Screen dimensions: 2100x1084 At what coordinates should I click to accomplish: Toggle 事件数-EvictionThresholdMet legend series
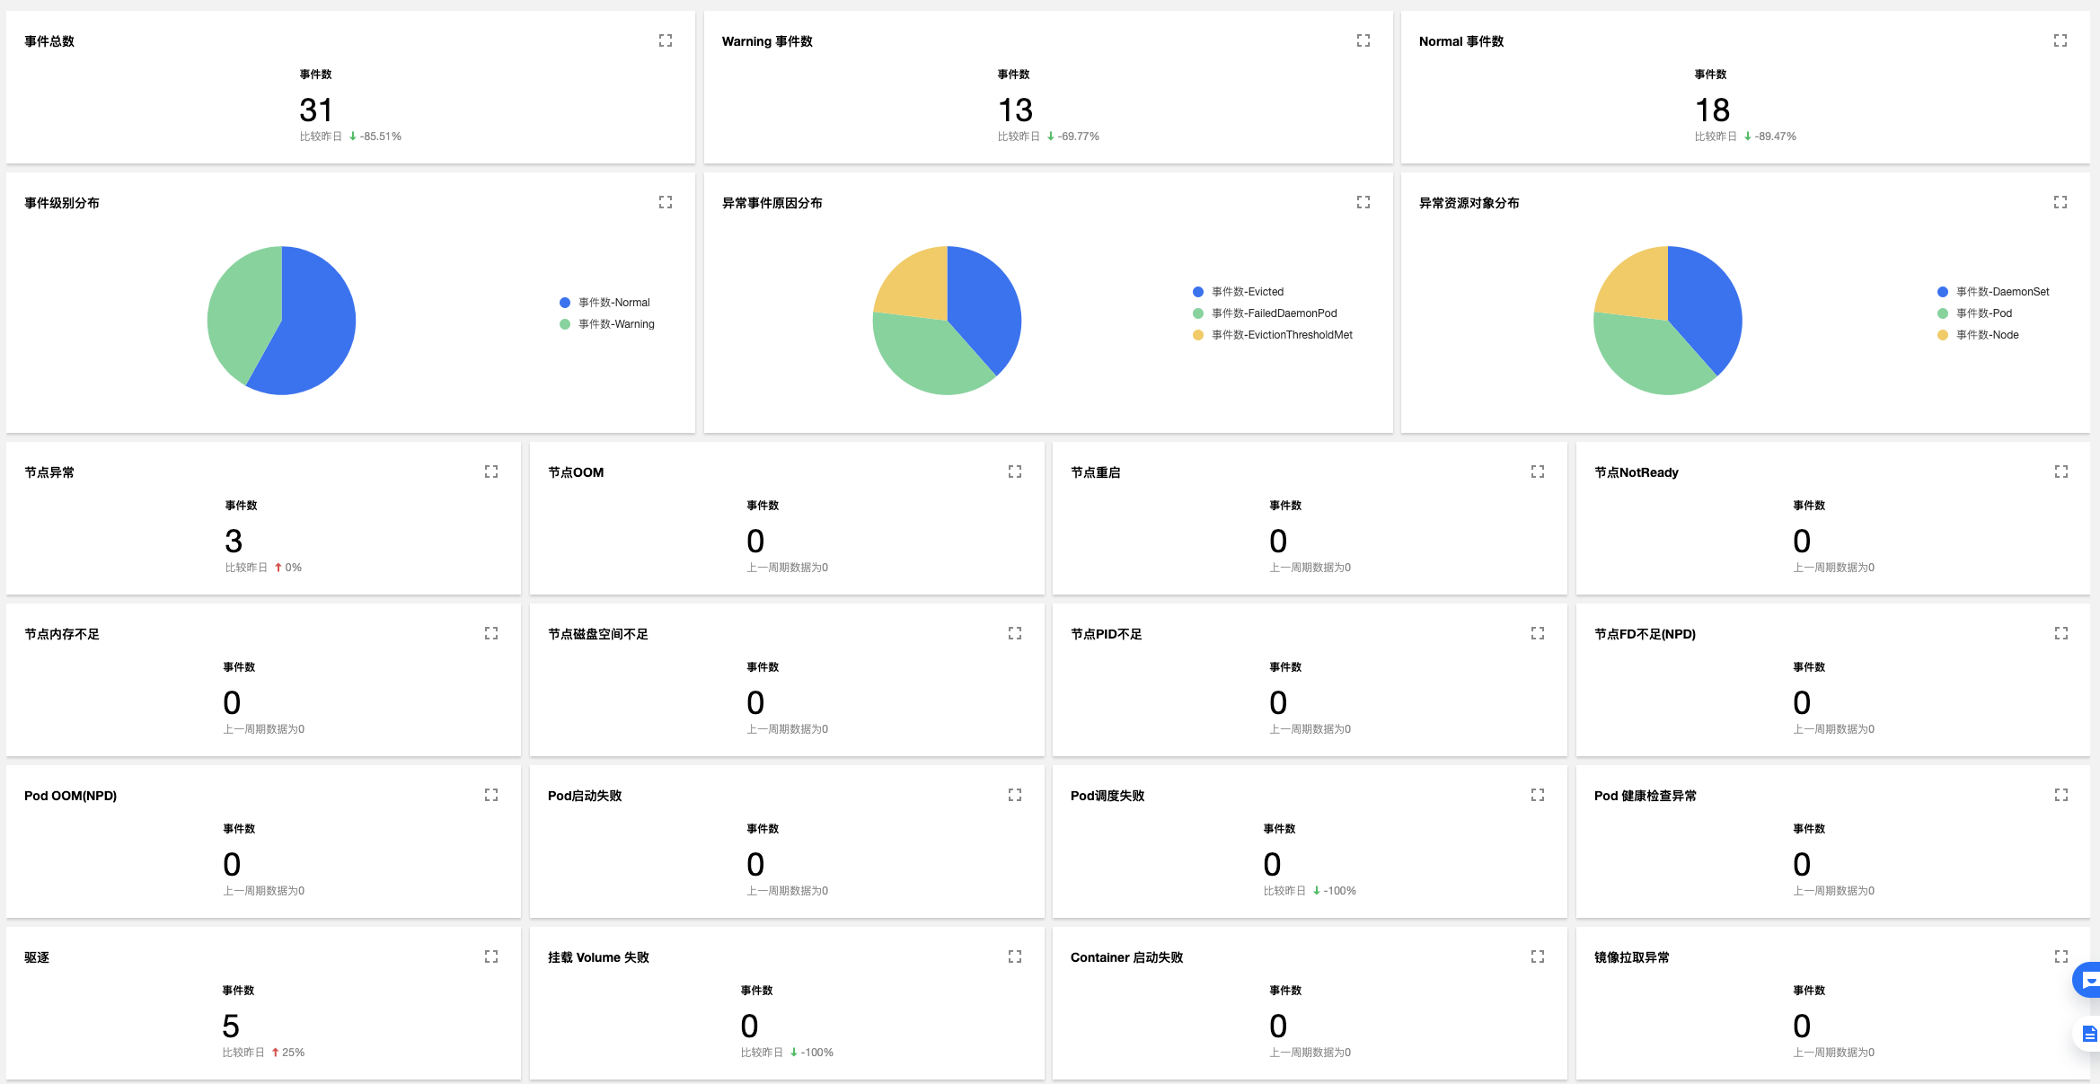(1272, 335)
